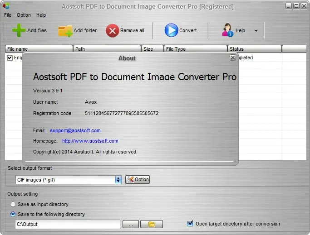This screenshot has width=310, height=235.
Task: Minimize the converter window
Action: click(x=289, y=6)
